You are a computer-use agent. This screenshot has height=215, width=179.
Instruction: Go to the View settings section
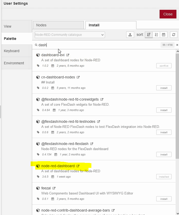coord(8,26)
